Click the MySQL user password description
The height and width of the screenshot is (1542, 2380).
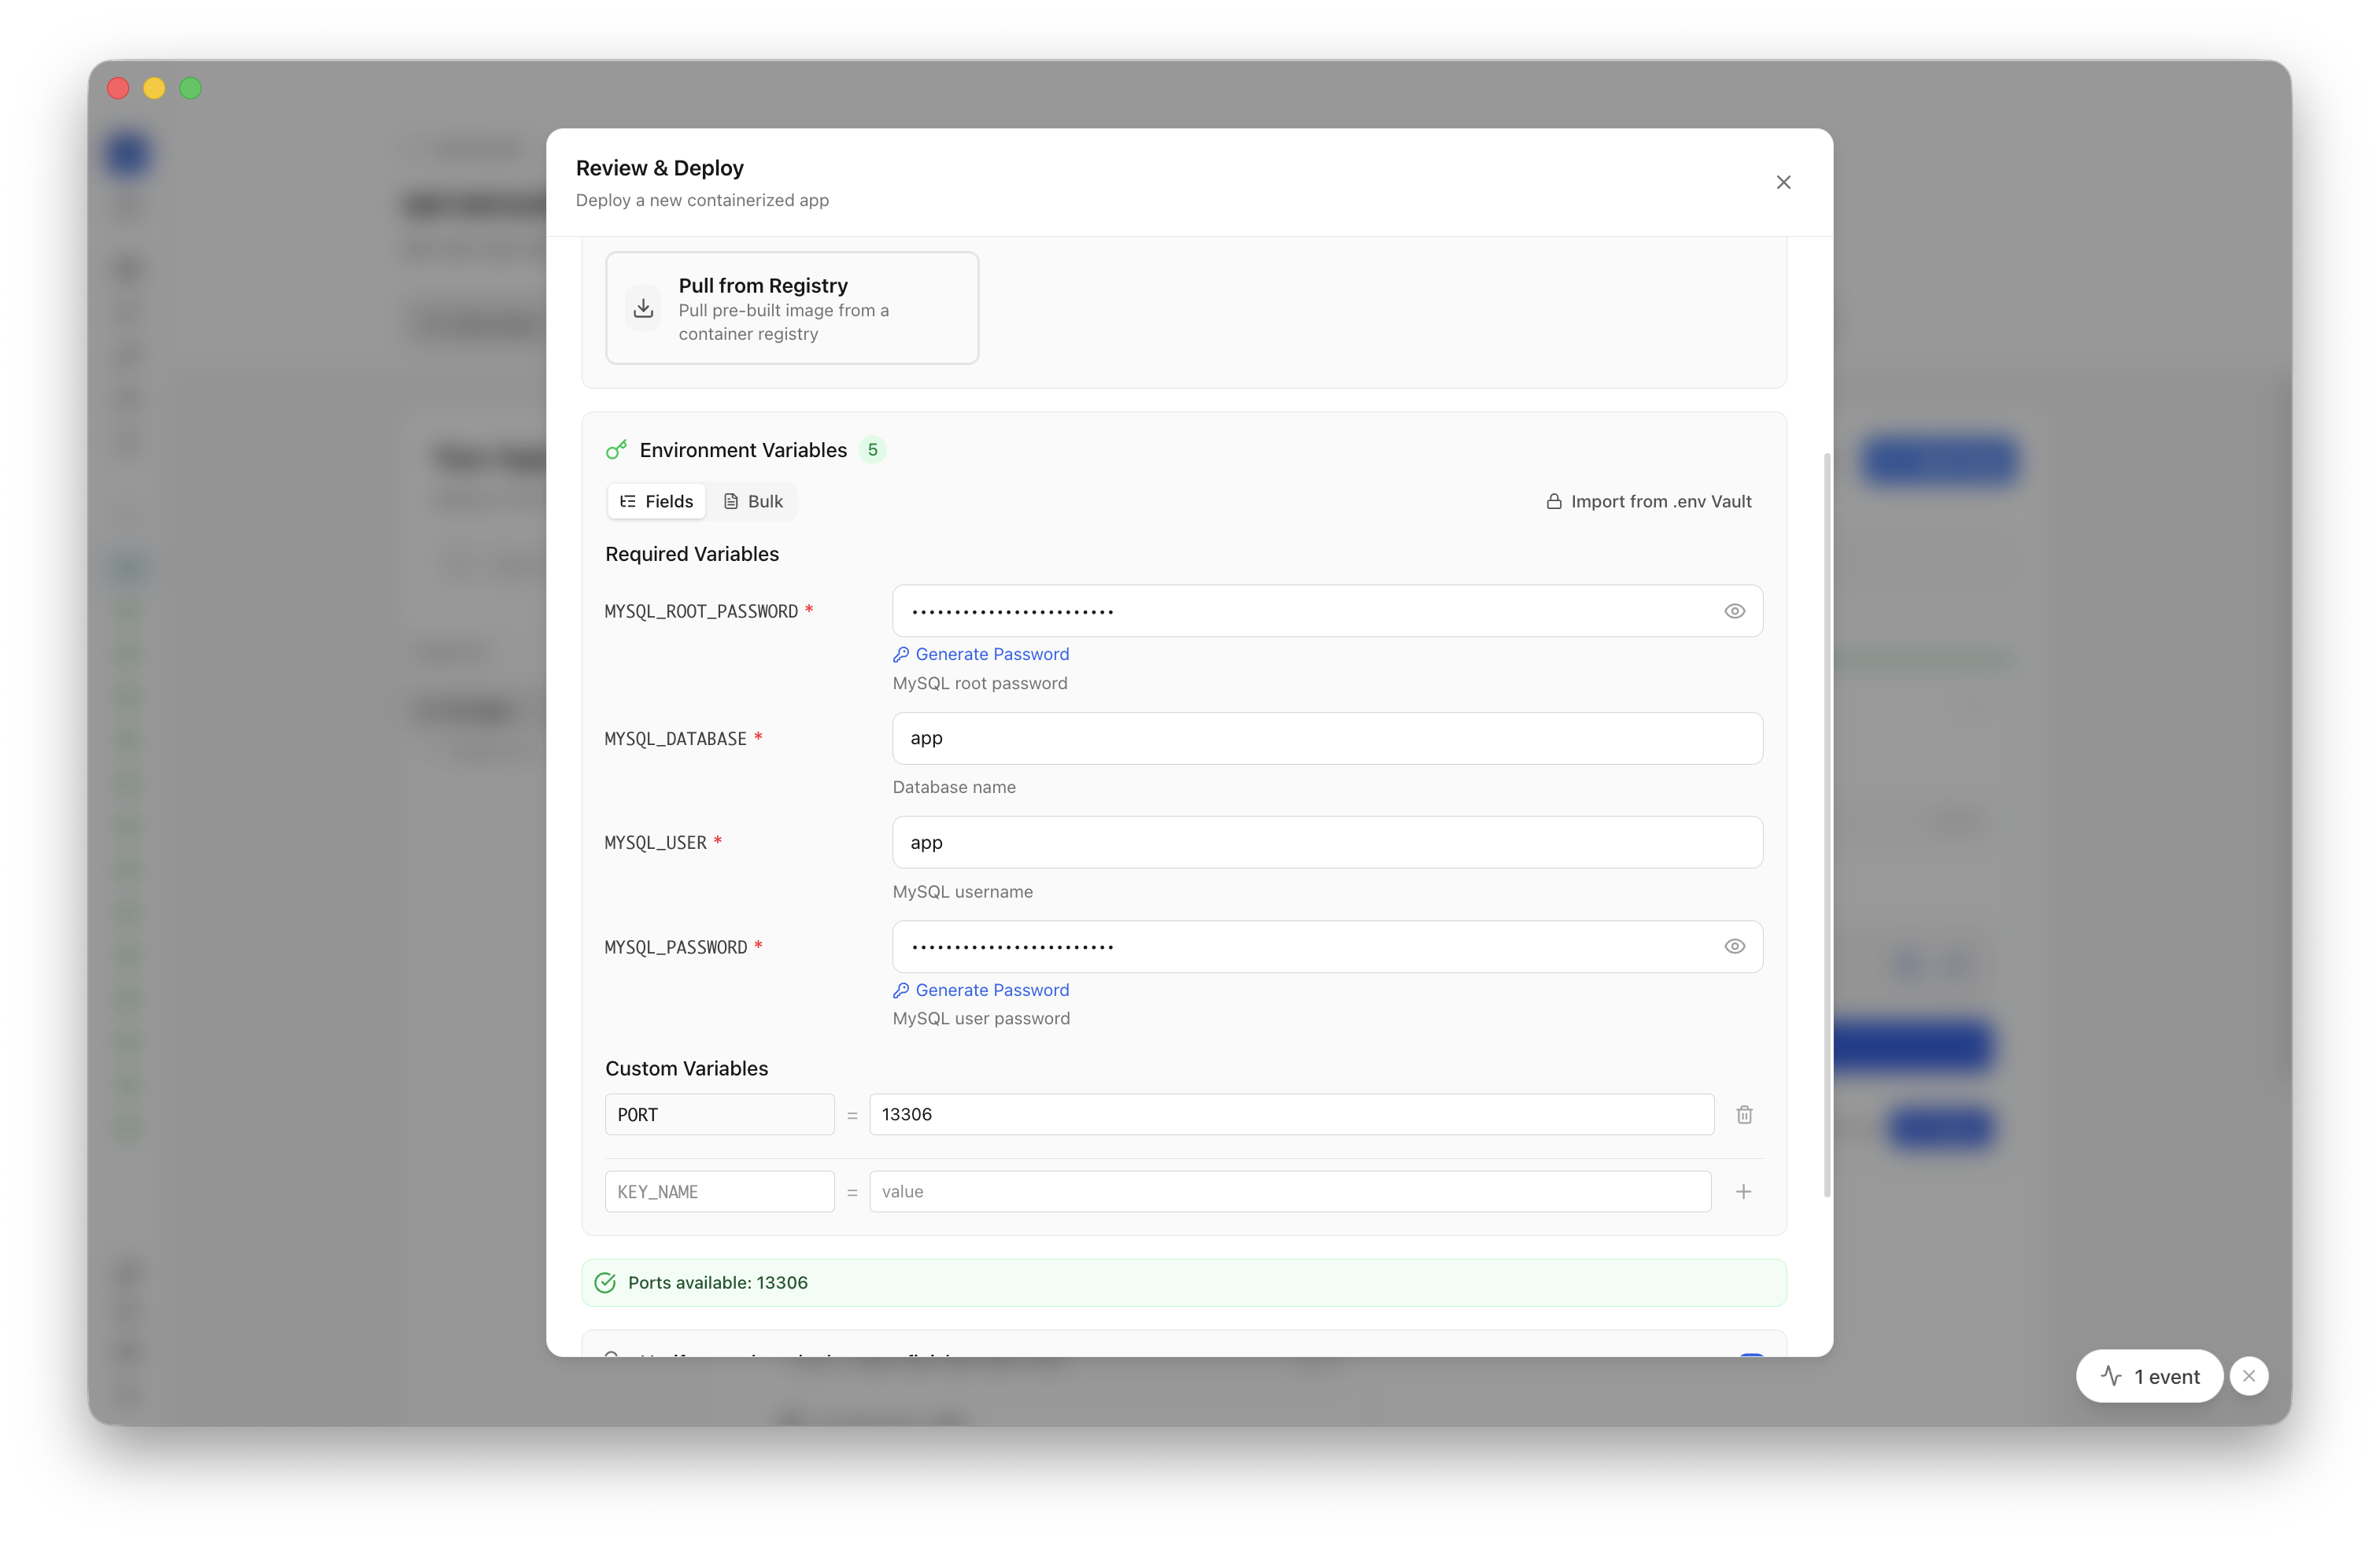pyautogui.click(x=981, y=1018)
